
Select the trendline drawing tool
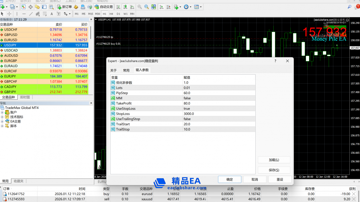31,14
